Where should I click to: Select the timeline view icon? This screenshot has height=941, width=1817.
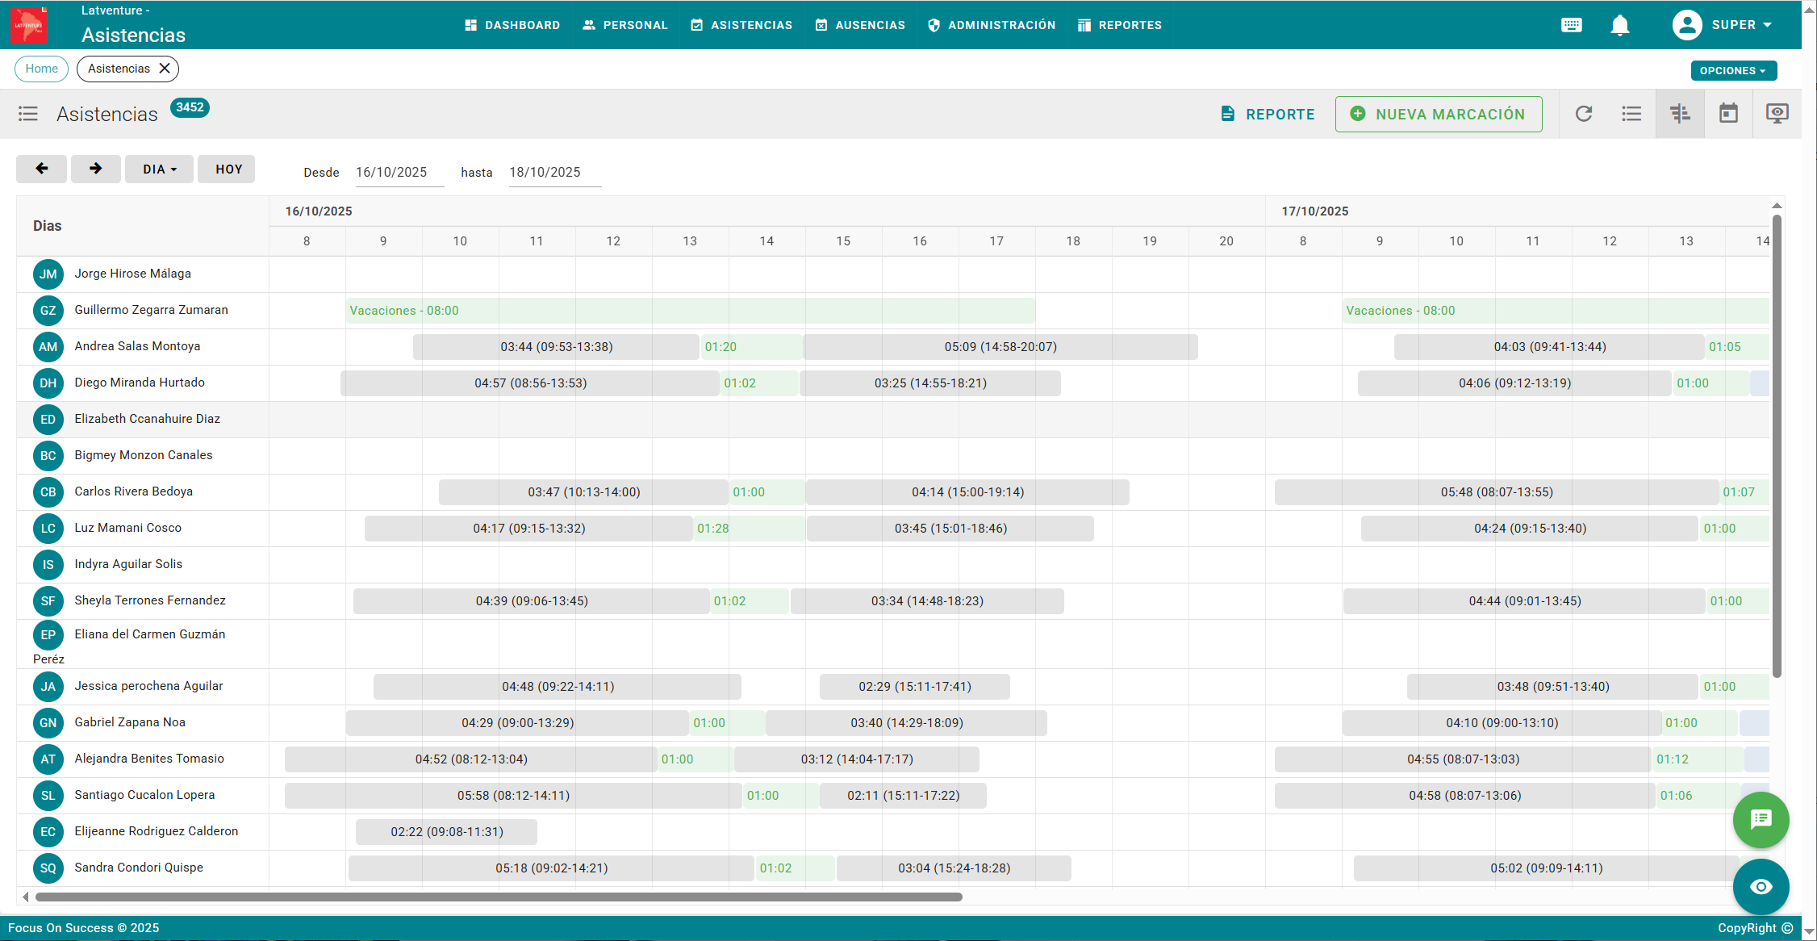pos(1680,114)
